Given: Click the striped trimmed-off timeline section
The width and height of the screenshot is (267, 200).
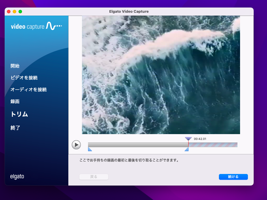Looking at the screenshot, I should coord(213,145).
